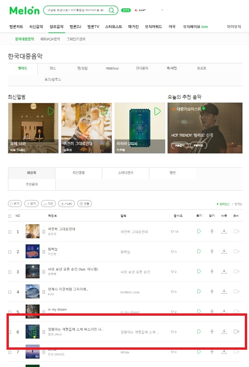Click the FLAC download button
Screen dimensions: 249x367
tap(67, 204)
